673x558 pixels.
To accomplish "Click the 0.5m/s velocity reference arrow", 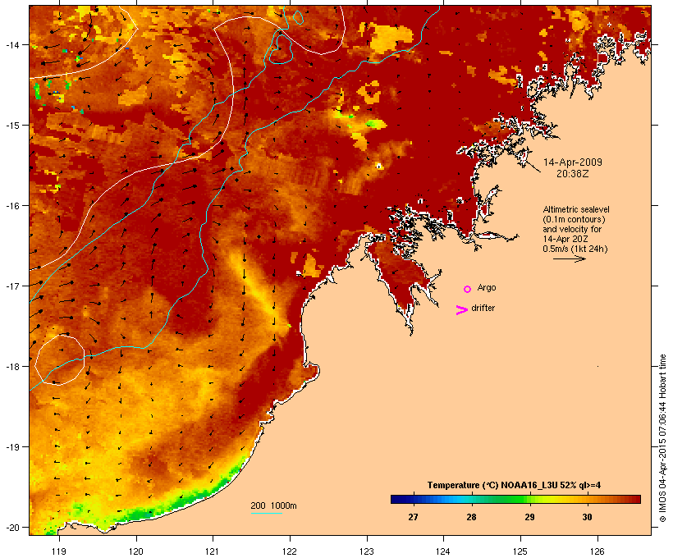I will (569, 258).
